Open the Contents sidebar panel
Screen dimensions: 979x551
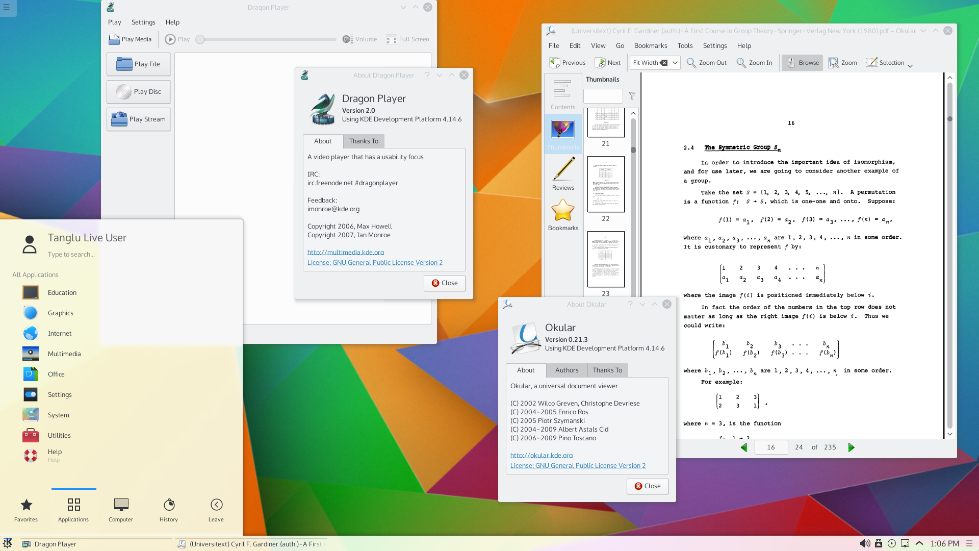tap(563, 94)
